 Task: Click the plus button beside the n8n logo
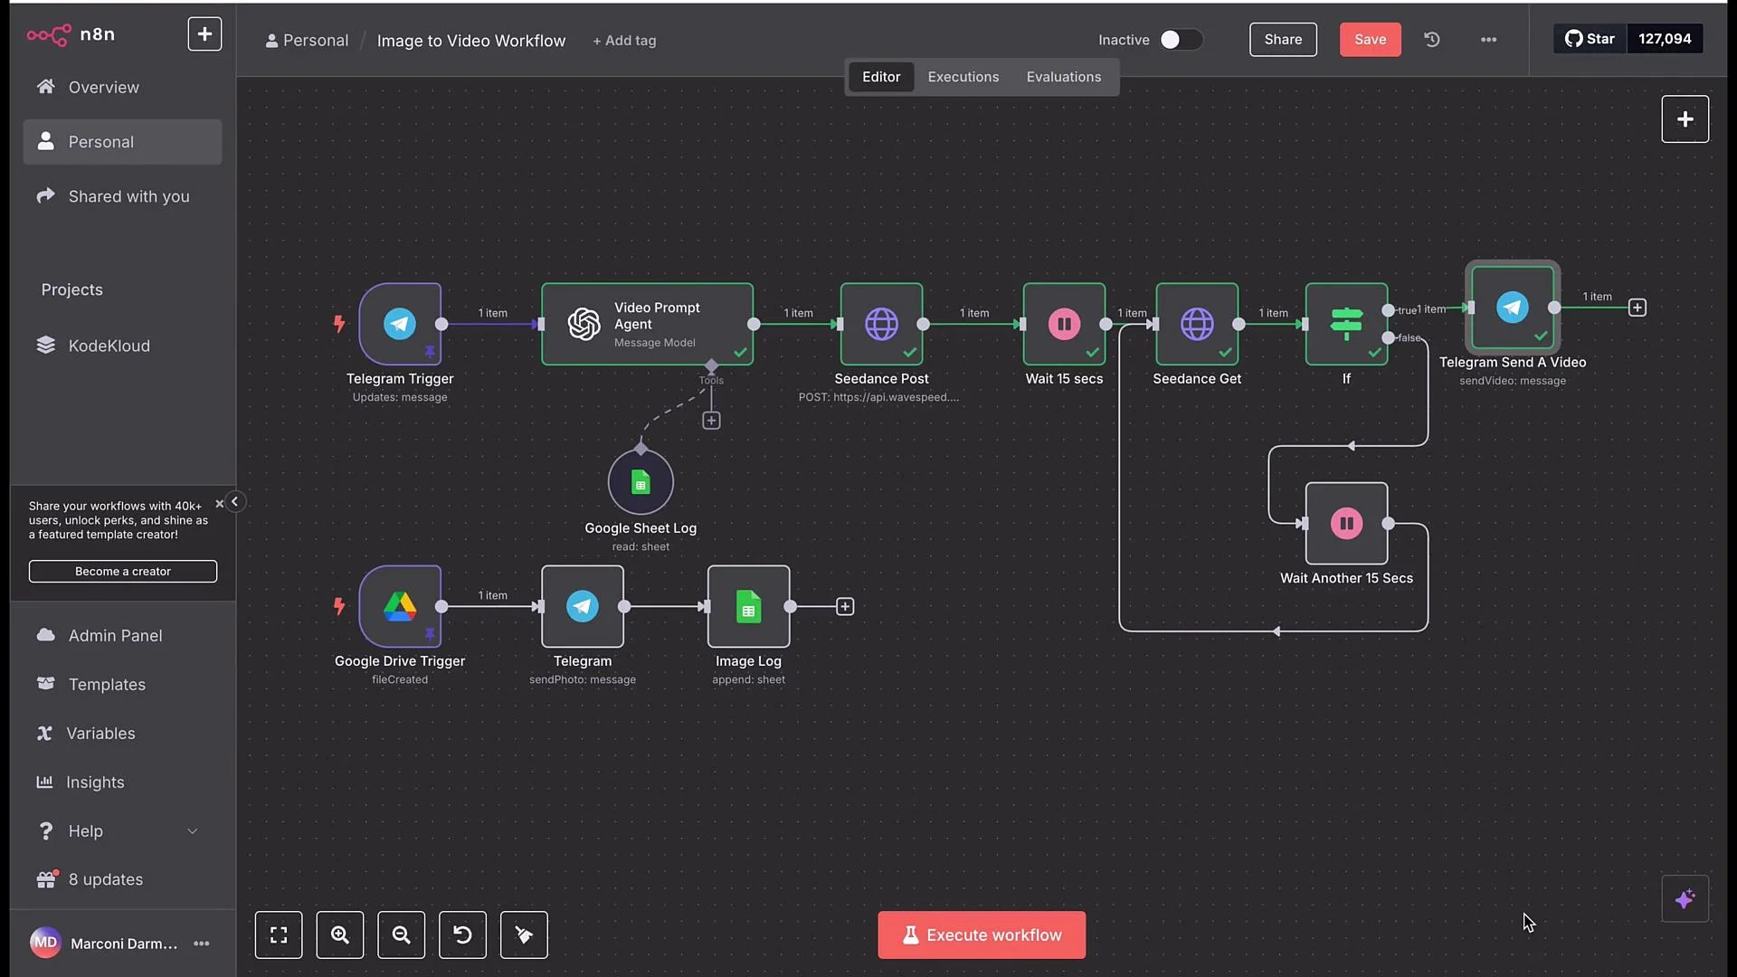click(x=204, y=34)
